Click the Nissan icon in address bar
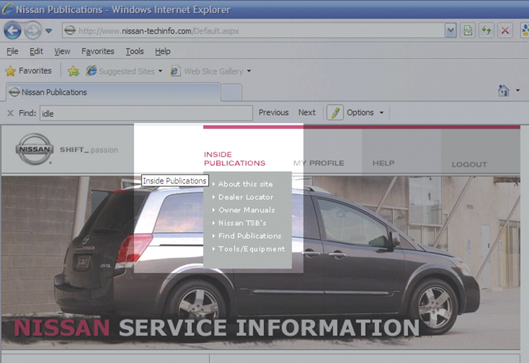 coord(70,30)
